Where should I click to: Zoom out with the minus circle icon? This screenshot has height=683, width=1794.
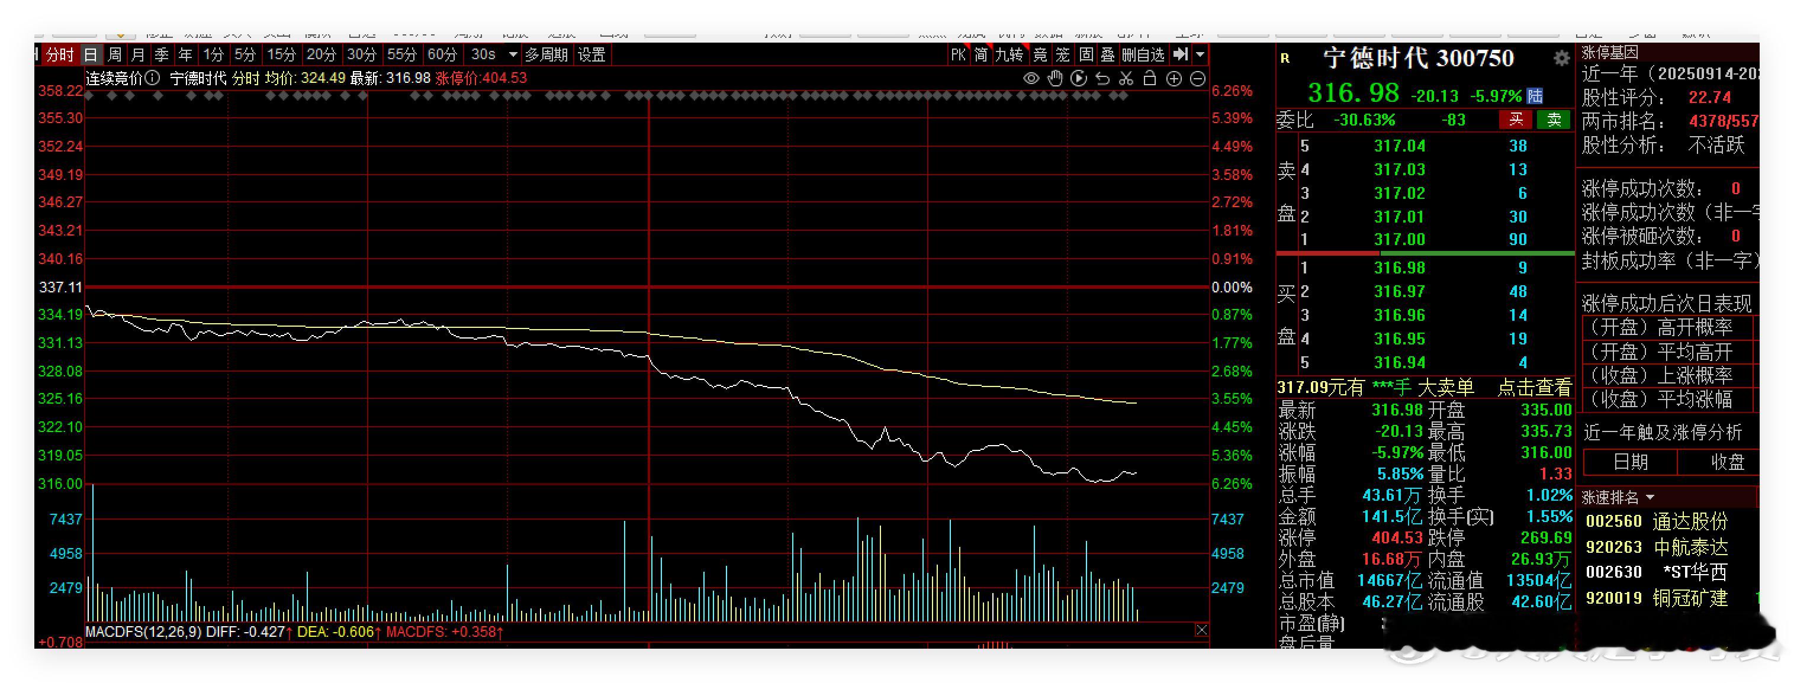click(1198, 79)
